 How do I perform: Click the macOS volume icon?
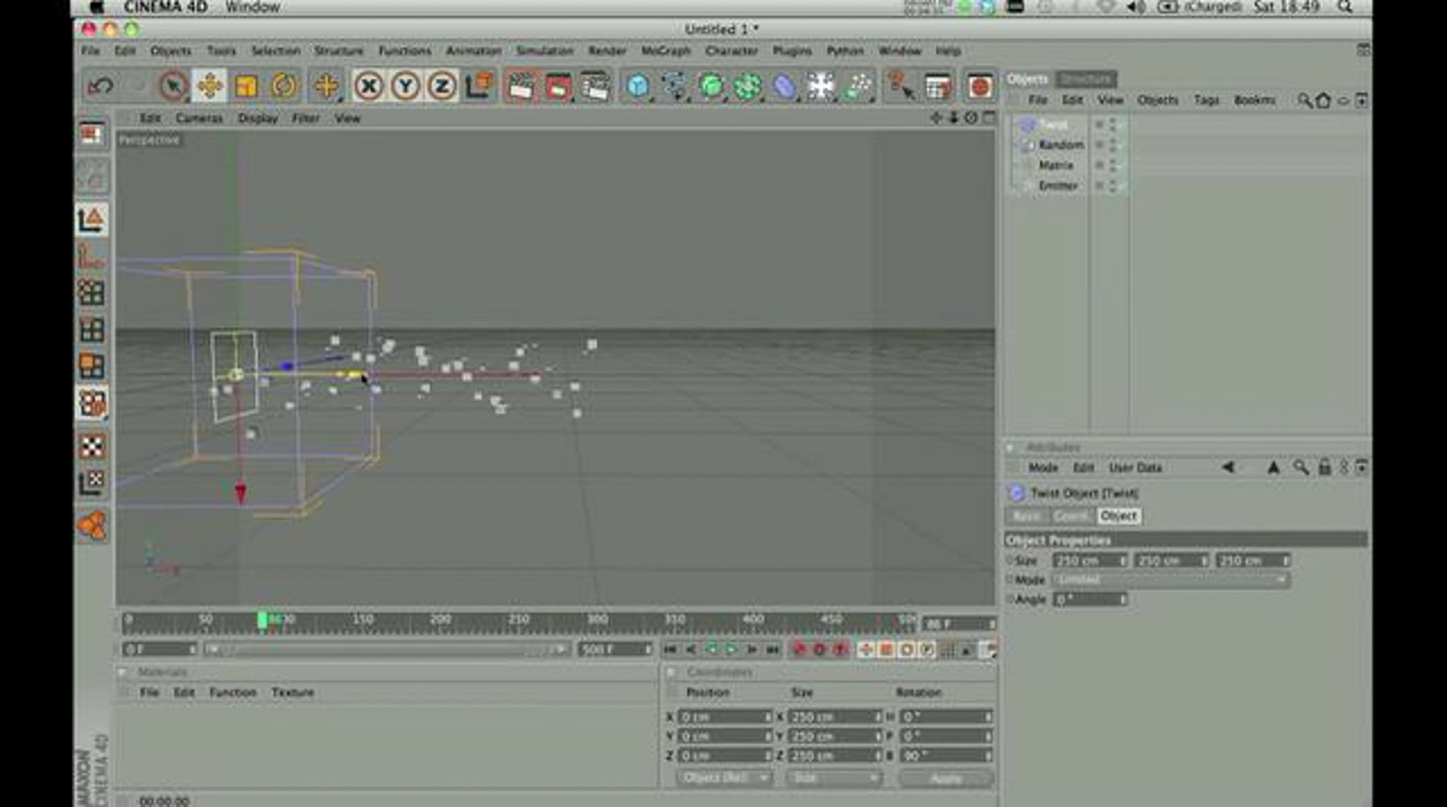1136,7
